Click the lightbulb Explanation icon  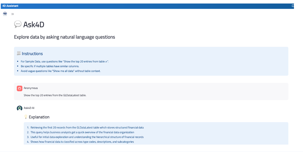[25, 117]
